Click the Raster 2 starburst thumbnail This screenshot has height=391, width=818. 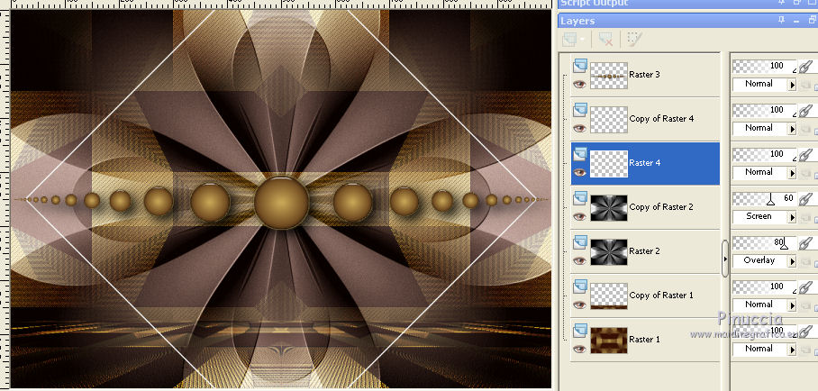pos(609,252)
